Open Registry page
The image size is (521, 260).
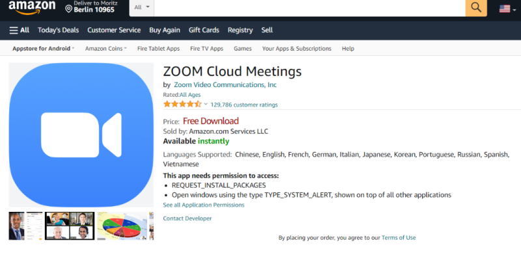click(240, 30)
